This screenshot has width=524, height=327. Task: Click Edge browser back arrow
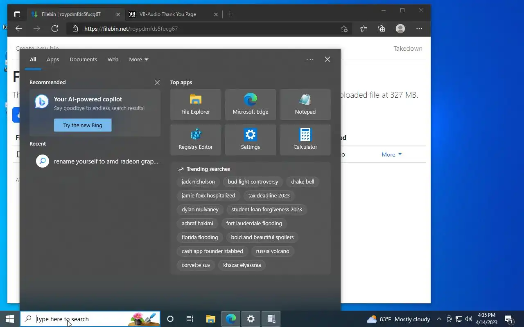point(18,29)
